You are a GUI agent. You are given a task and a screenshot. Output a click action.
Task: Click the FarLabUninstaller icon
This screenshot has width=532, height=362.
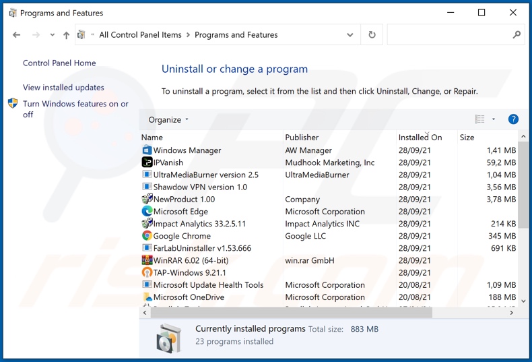pos(147,248)
